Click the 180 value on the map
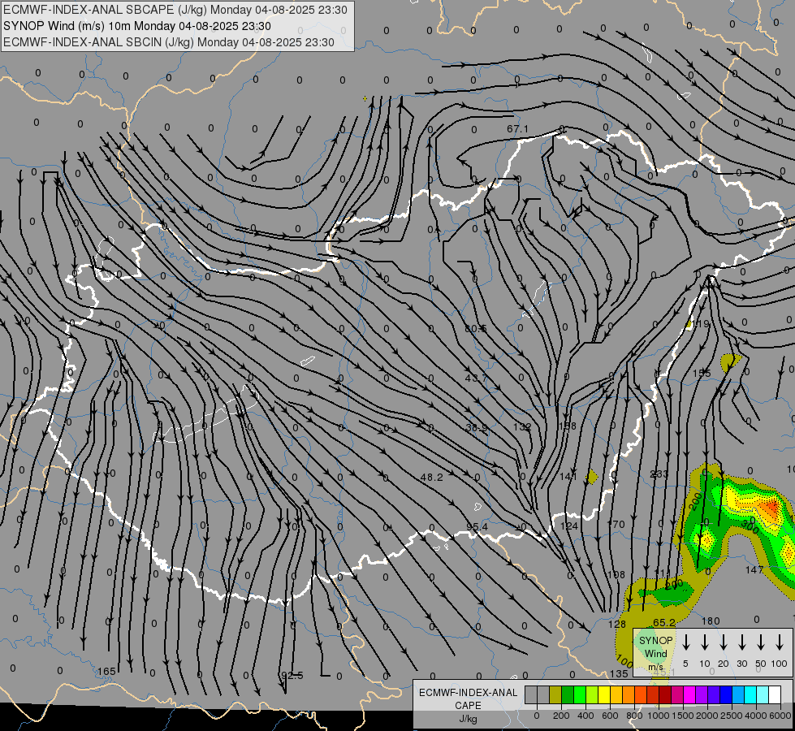795x731 pixels. click(x=711, y=621)
